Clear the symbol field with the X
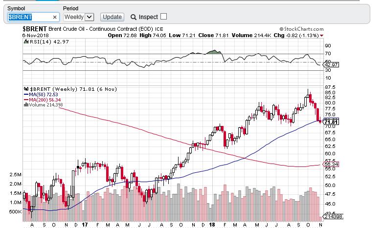Screen dimensions: 383x228 pos(55,17)
